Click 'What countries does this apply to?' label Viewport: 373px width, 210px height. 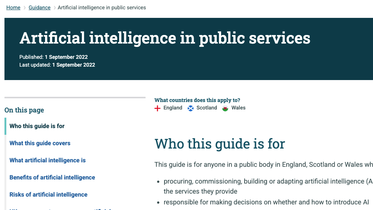click(x=197, y=100)
